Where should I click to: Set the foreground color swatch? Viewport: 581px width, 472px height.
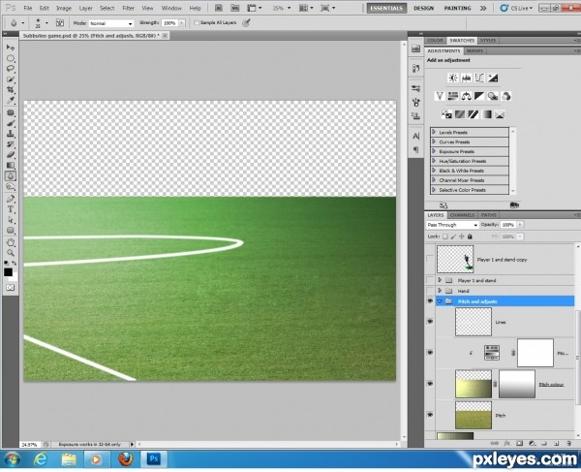tap(8, 272)
